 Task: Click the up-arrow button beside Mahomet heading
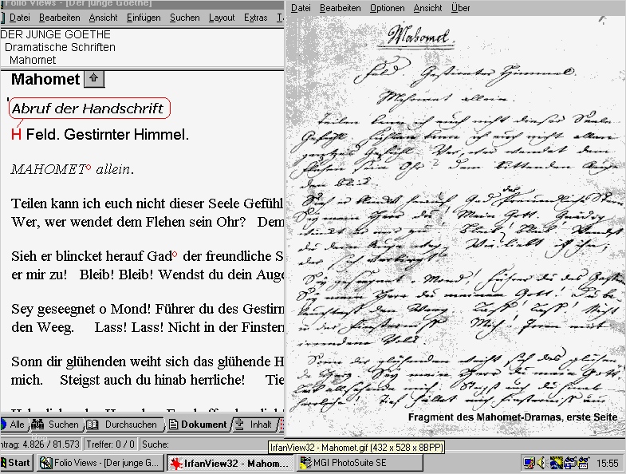(94, 79)
